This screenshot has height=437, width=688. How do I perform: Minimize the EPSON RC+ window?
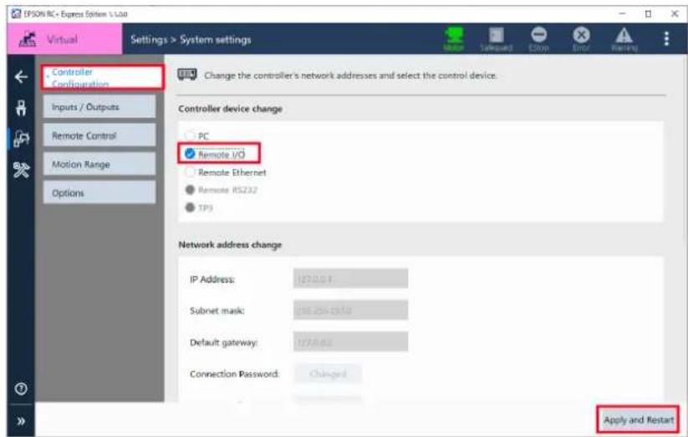click(x=622, y=14)
